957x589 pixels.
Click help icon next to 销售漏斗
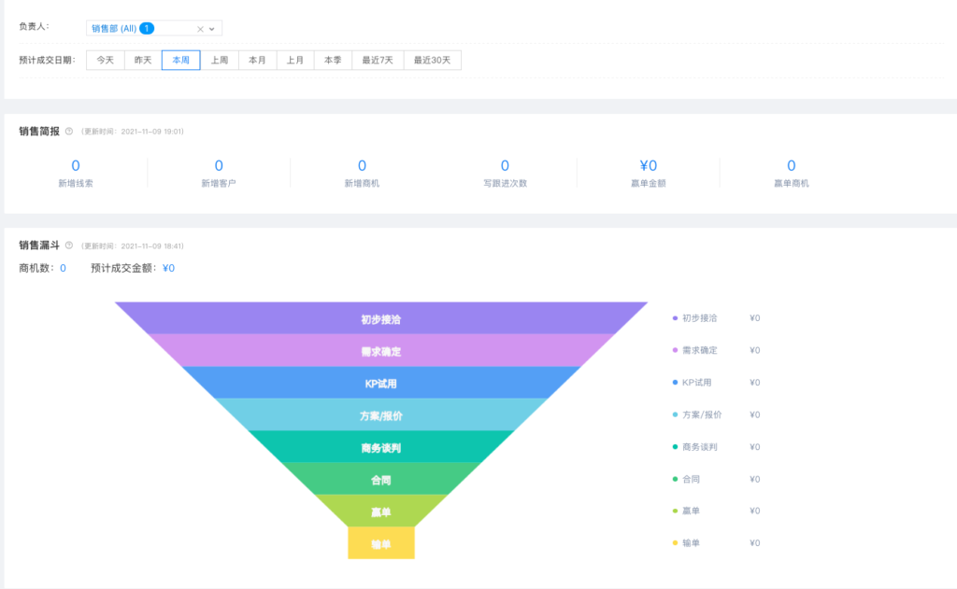pyautogui.click(x=69, y=245)
